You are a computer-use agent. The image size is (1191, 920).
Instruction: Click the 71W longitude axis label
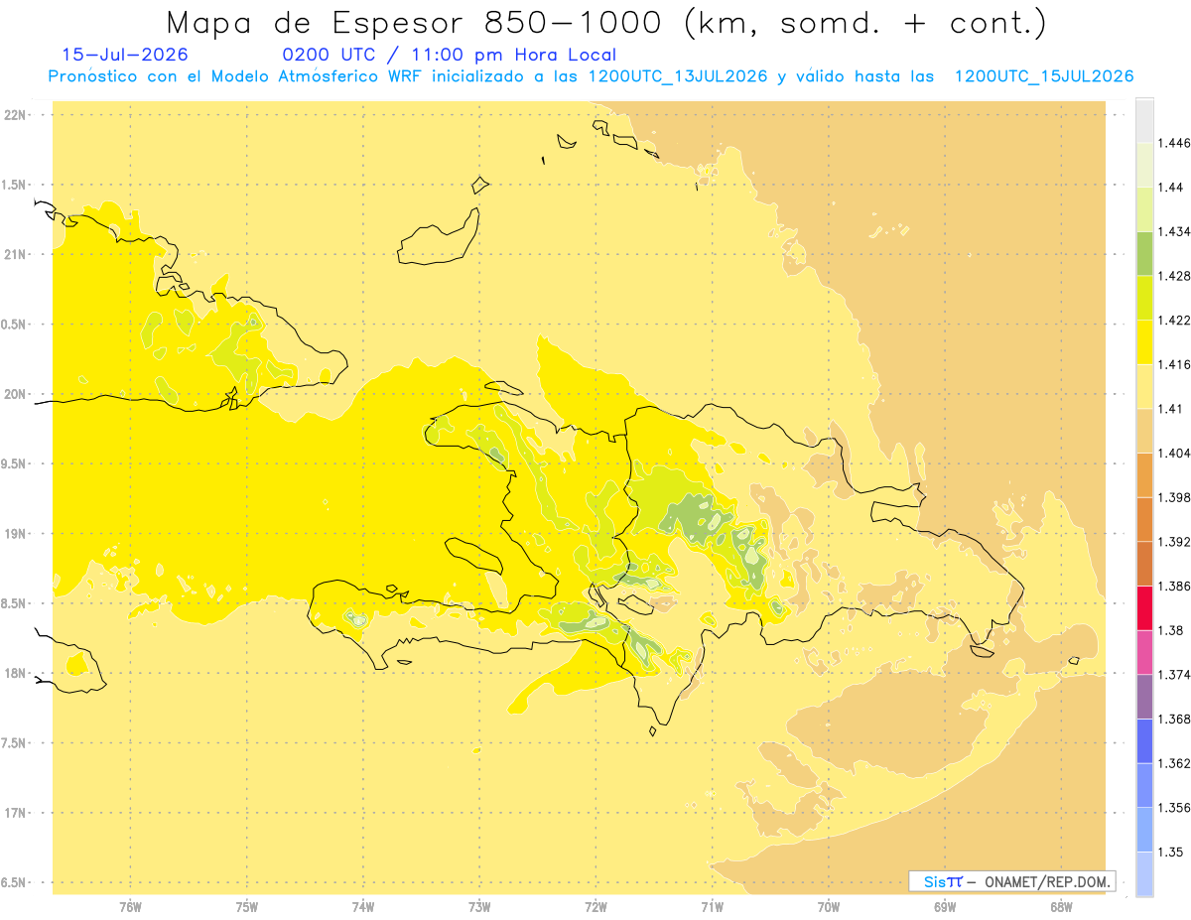pos(712,906)
